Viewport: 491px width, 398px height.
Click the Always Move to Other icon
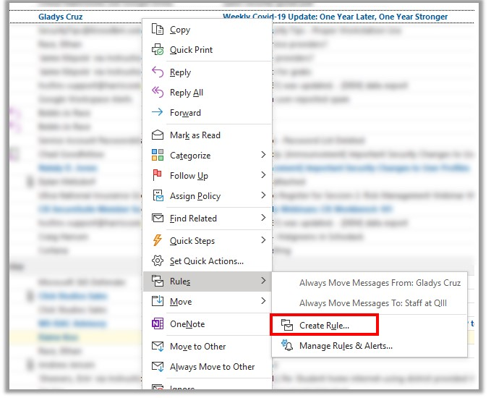click(x=158, y=366)
